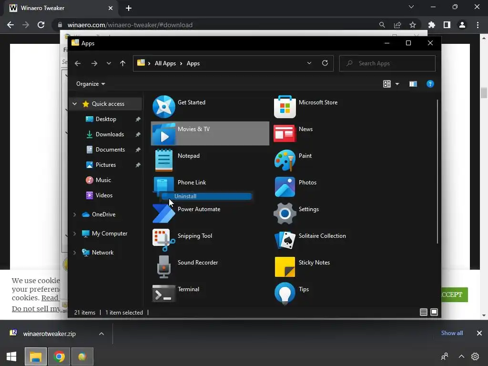Open the Organize dropdown menu
The width and height of the screenshot is (488, 366).
91,84
